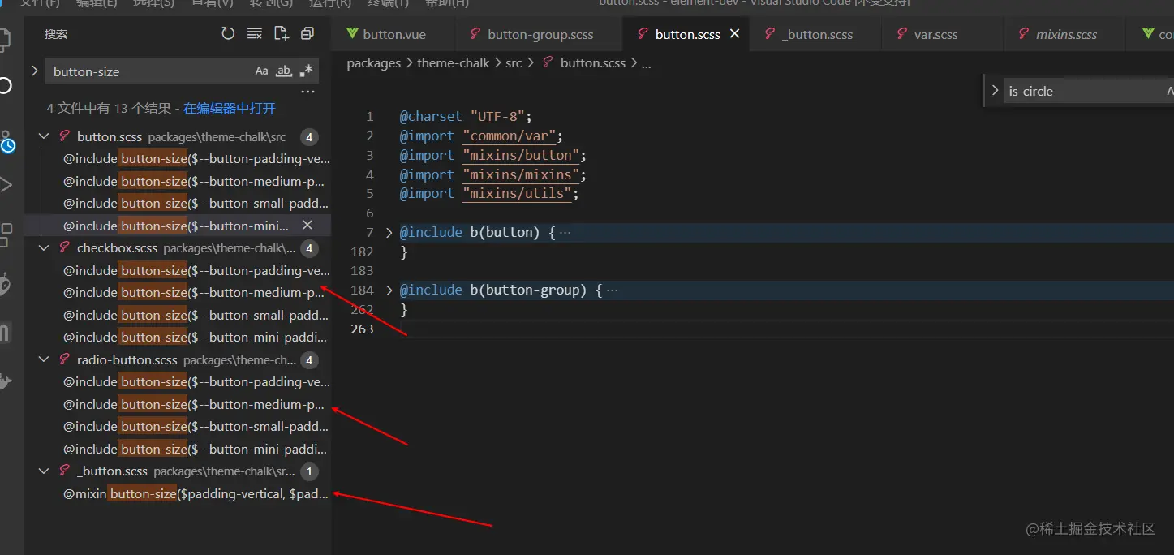Collapse radio-button.scss results group
The height and width of the screenshot is (555, 1174).
(44, 359)
